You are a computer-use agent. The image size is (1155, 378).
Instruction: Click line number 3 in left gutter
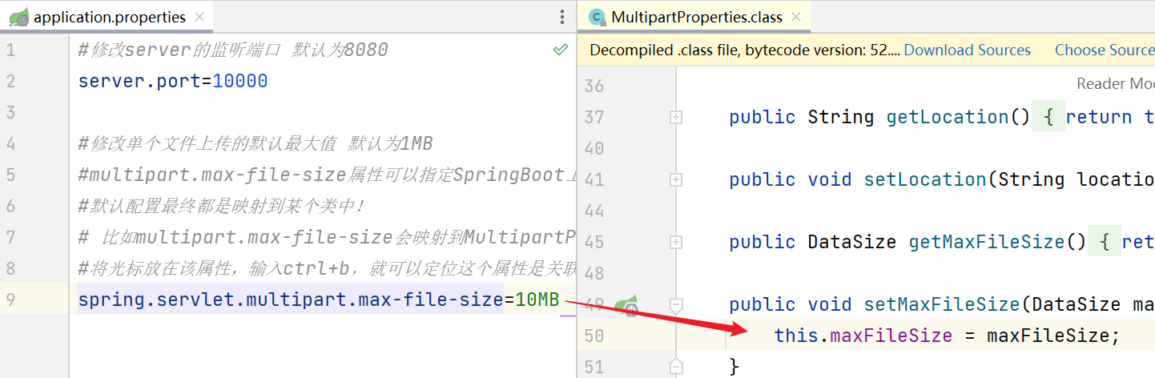pos(10,113)
